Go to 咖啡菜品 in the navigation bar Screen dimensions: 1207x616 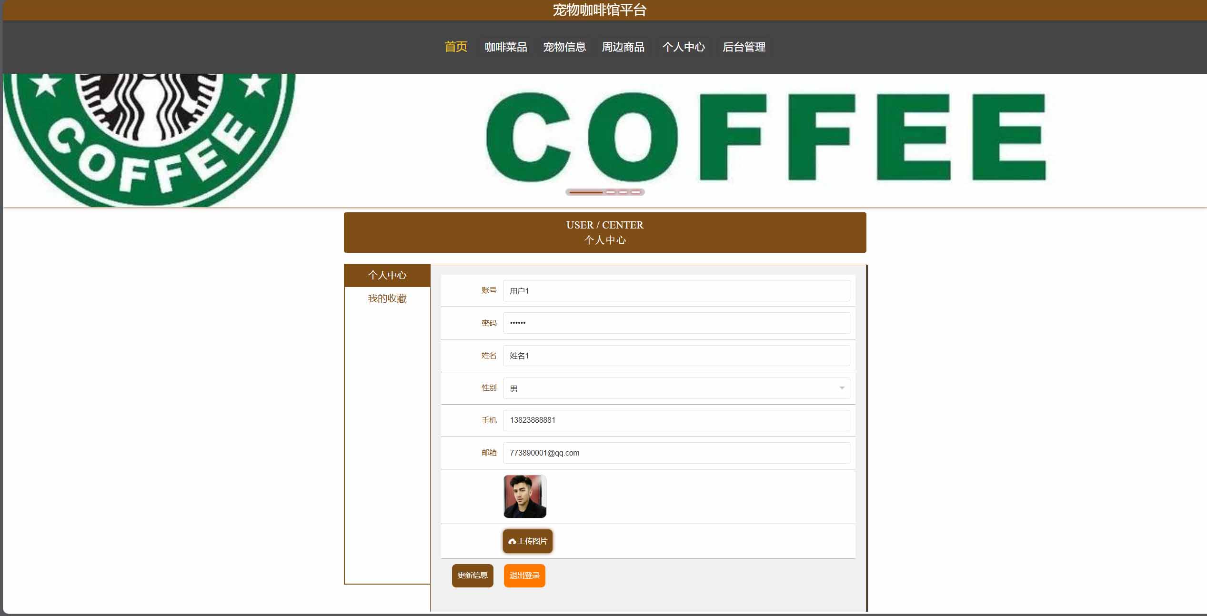[x=506, y=47]
